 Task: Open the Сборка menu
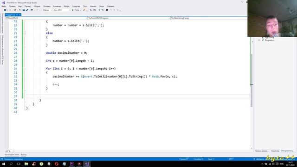(37, 6)
